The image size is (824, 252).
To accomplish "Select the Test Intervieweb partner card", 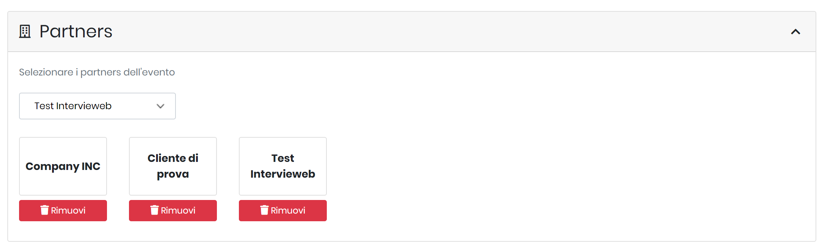I will [283, 166].
